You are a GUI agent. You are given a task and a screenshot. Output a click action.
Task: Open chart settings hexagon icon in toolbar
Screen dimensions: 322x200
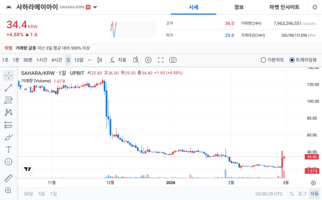(x=148, y=60)
